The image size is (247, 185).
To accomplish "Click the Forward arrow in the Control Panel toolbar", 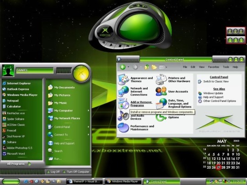I will [x=135, y=67].
